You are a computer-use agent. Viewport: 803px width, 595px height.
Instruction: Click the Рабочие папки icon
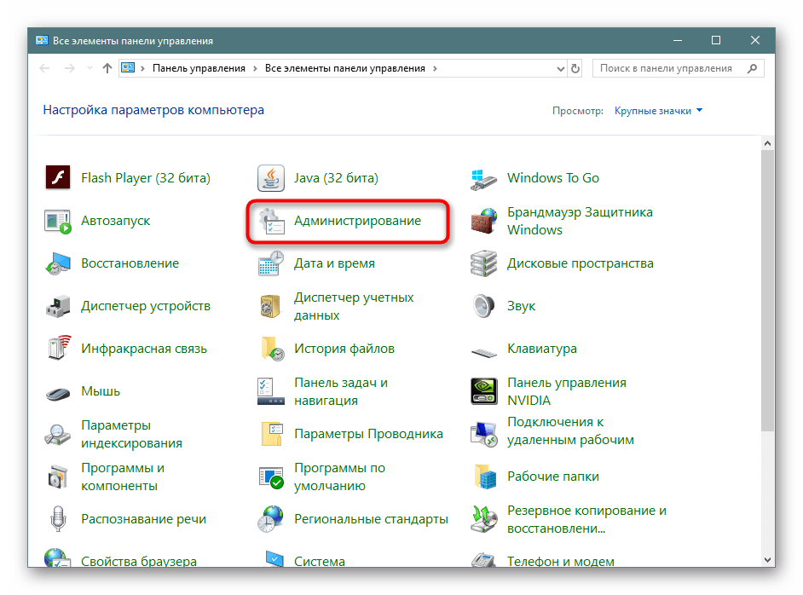tap(485, 477)
